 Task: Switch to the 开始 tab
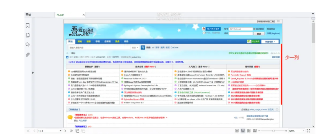coord(28,15)
